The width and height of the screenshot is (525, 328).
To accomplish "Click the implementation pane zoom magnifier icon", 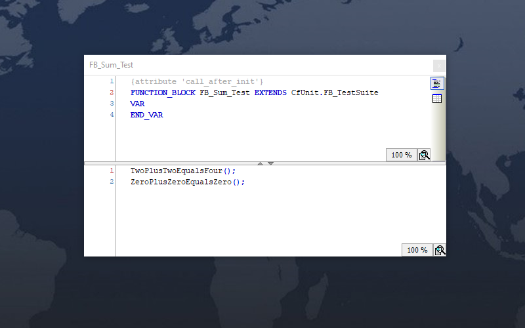I will tap(440, 250).
